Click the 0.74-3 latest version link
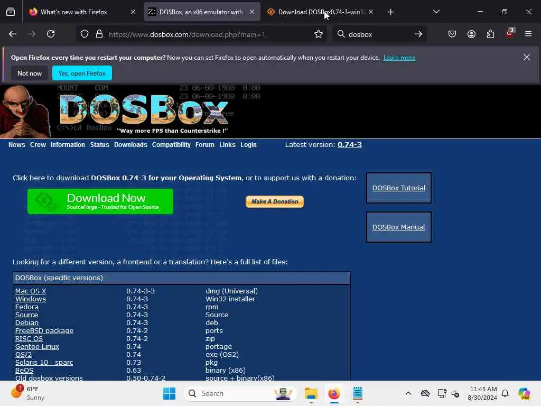This screenshot has height=406, width=541. pos(350,145)
